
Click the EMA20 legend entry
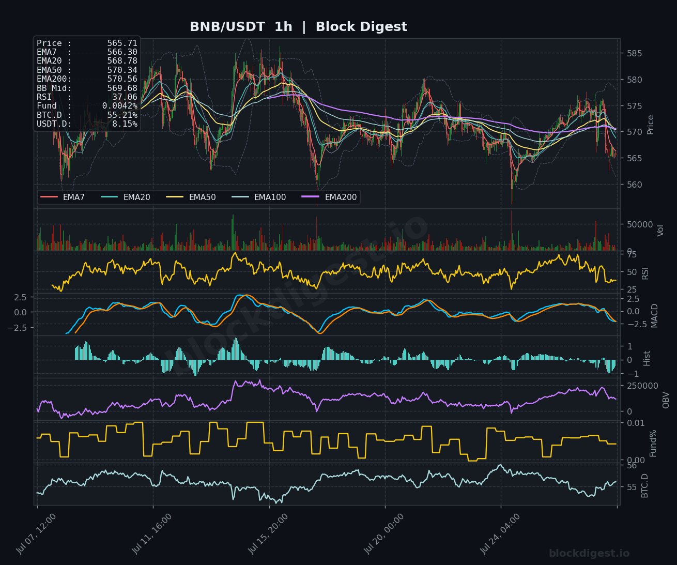126,197
